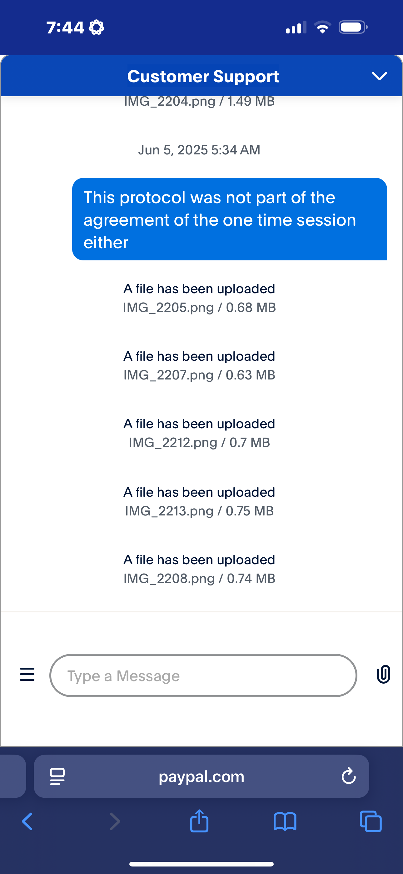This screenshot has width=403, height=874.
Task: Go back to previous page
Action: coord(27,821)
